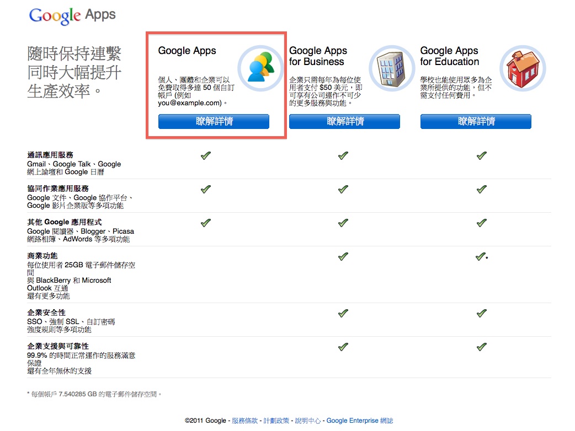Open the 服務條款 footer link
Image resolution: width=575 pixels, height=431 pixels.
pos(244,421)
